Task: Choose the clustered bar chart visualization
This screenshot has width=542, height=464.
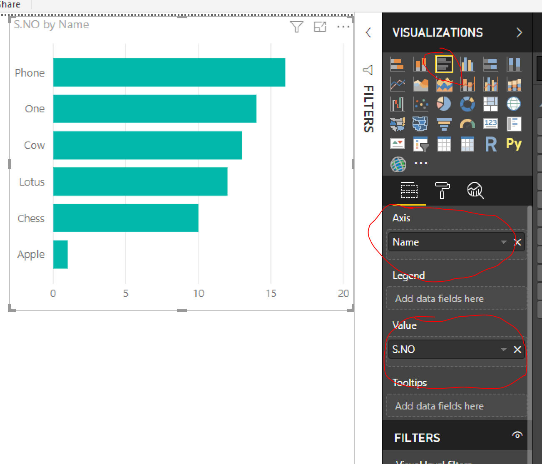Action: 444,64
